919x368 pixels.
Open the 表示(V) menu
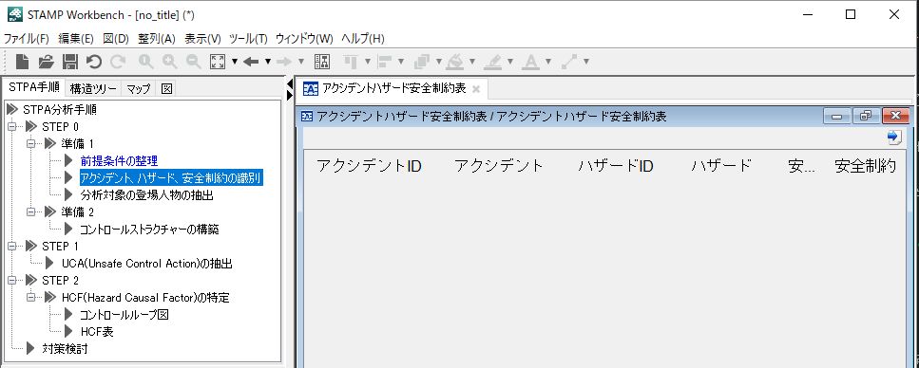coord(202,39)
